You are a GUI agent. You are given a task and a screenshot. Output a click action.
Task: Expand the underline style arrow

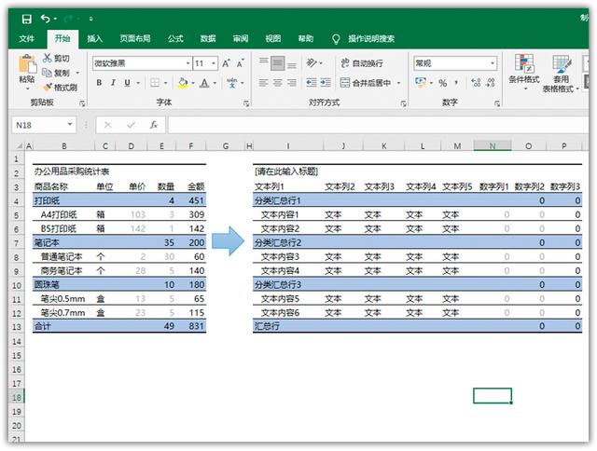[x=138, y=83]
